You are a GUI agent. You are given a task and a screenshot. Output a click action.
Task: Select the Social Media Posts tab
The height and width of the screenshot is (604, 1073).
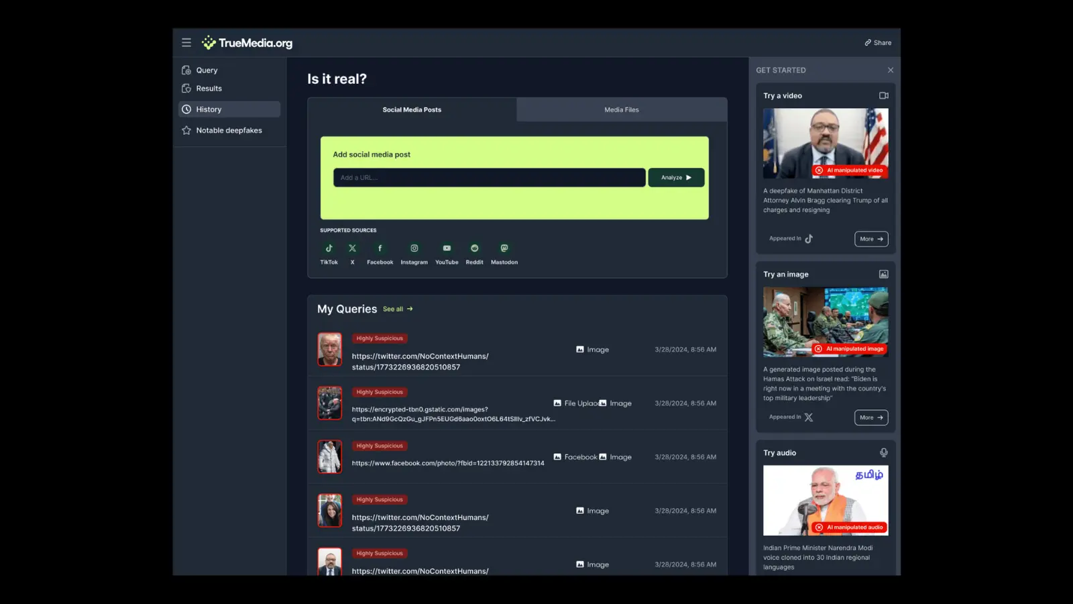pyautogui.click(x=412, y=109)
